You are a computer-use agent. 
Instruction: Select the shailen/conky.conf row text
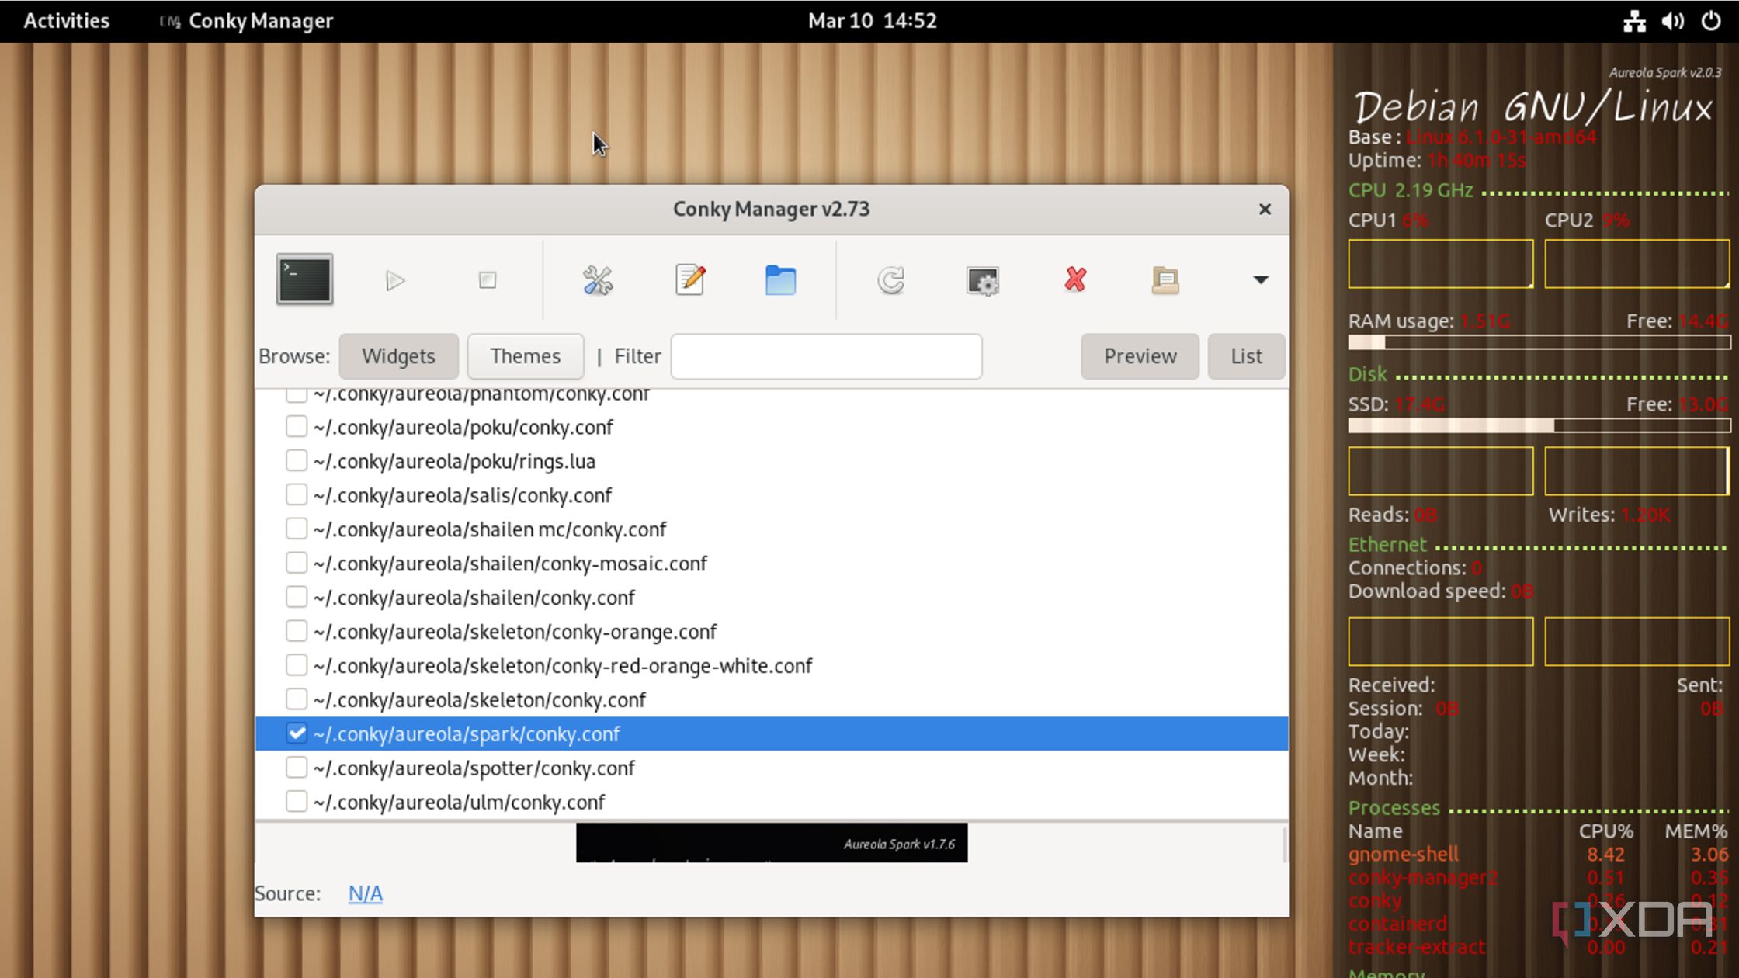(x=474, y=598)
